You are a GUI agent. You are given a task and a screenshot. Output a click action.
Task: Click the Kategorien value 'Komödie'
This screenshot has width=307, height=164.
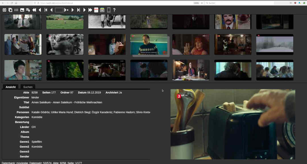click(x=37, y=117)
